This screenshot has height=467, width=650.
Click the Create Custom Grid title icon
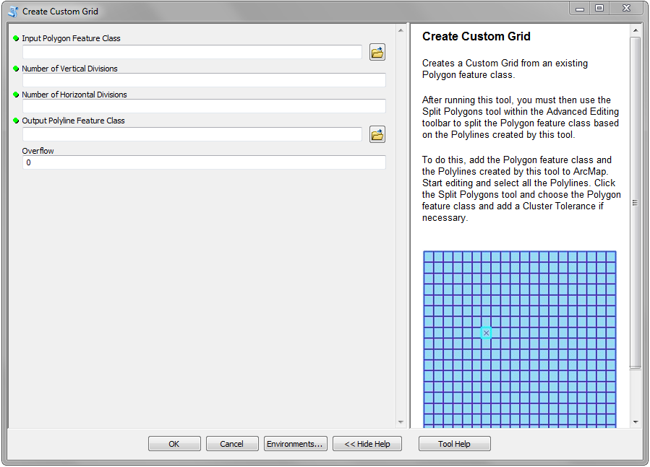[13, 11]
